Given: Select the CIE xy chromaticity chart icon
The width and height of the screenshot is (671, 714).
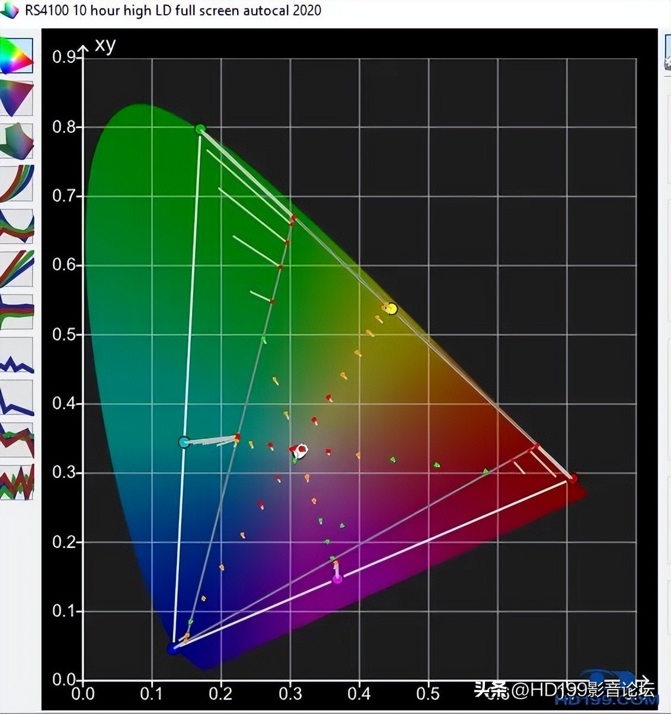Looking at the screenshot, I should click(17, 57).
